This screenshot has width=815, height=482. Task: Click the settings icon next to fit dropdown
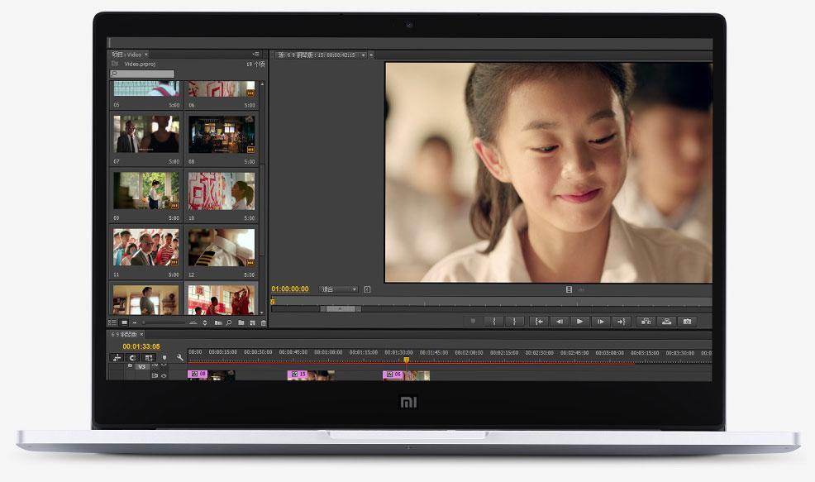(x=367, y=289)
